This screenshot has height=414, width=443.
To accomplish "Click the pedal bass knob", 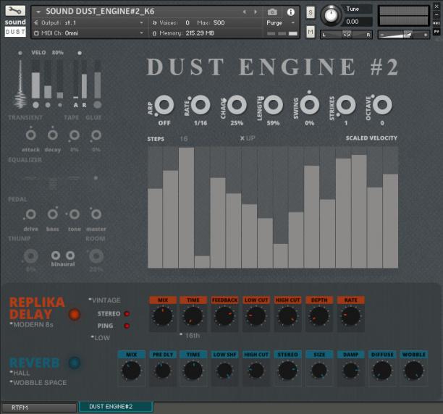I will click(x=53, y=214).
